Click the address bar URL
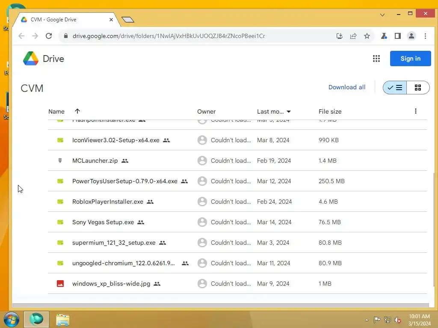The width and height of the screenshot is (438, 328). [169, 36]
